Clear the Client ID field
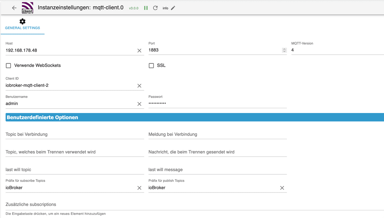 [140, 86]
